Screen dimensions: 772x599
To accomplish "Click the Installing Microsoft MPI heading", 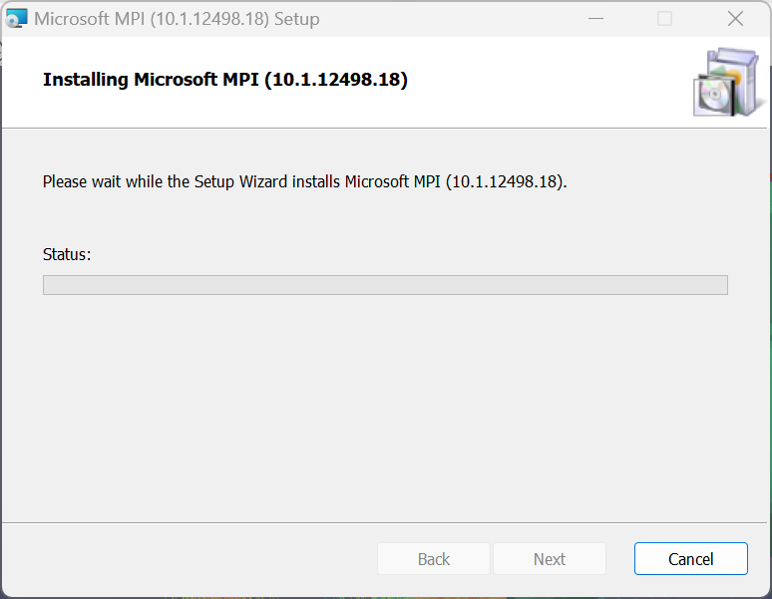I will point(225,79).
